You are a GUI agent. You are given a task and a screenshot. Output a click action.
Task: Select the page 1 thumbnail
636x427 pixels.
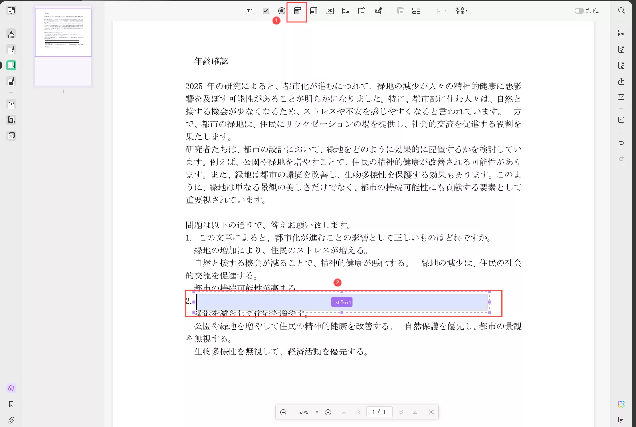point(63,47)
